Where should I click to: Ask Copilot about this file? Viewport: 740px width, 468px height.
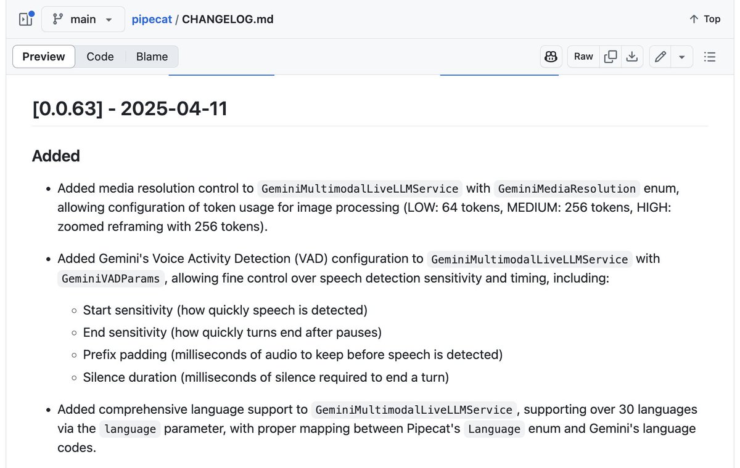pyautogui.click(x=551, y=57)
